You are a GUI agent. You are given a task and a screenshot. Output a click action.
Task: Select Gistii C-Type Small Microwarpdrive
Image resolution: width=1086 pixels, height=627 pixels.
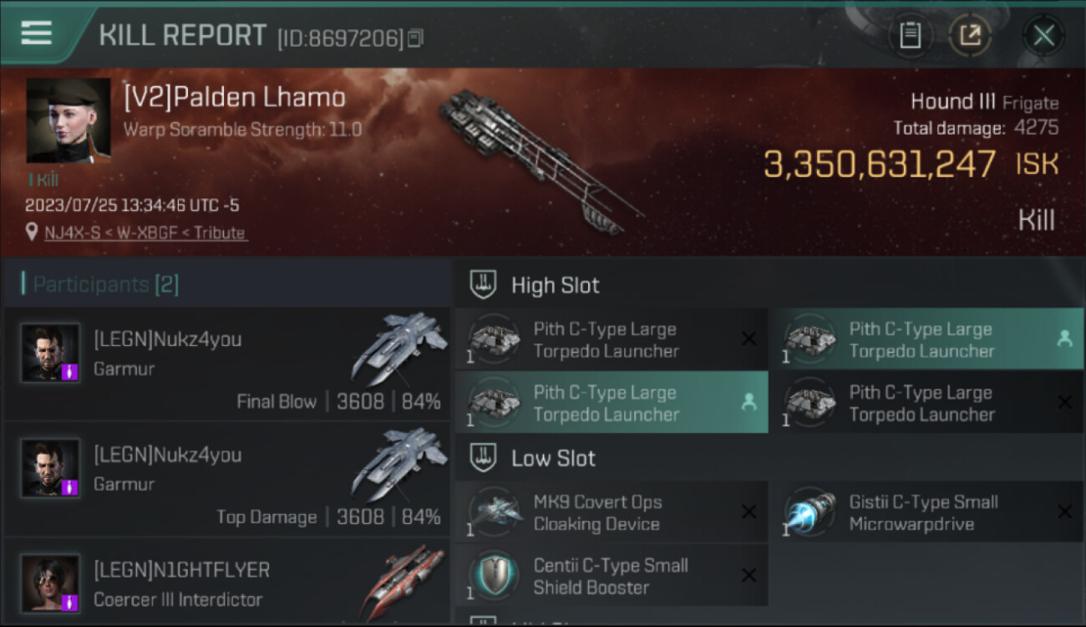[926, 512]
